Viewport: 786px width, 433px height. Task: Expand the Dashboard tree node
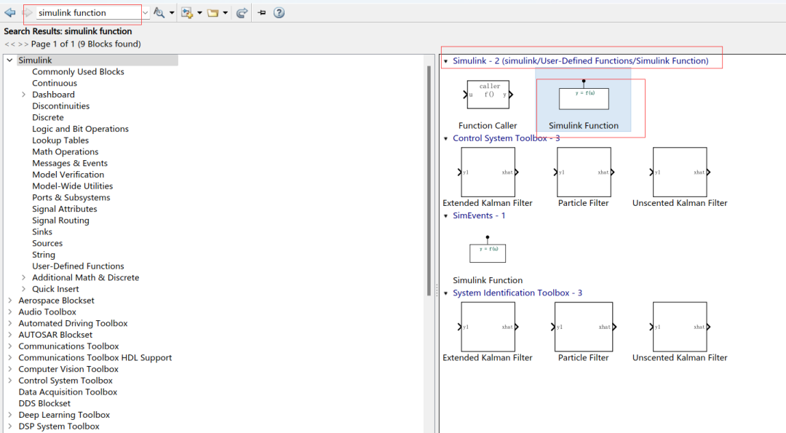pyautogui.click(x=23, y=94)
